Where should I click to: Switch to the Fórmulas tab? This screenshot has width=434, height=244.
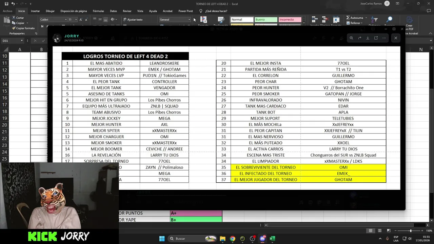[x=98, y=11]
